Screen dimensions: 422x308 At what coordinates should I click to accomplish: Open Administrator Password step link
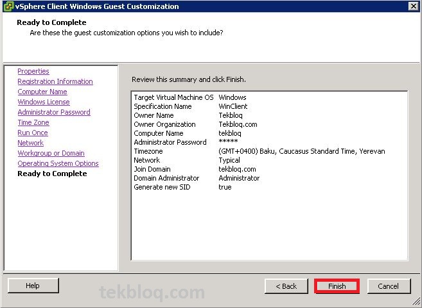[x=54, y=112]
